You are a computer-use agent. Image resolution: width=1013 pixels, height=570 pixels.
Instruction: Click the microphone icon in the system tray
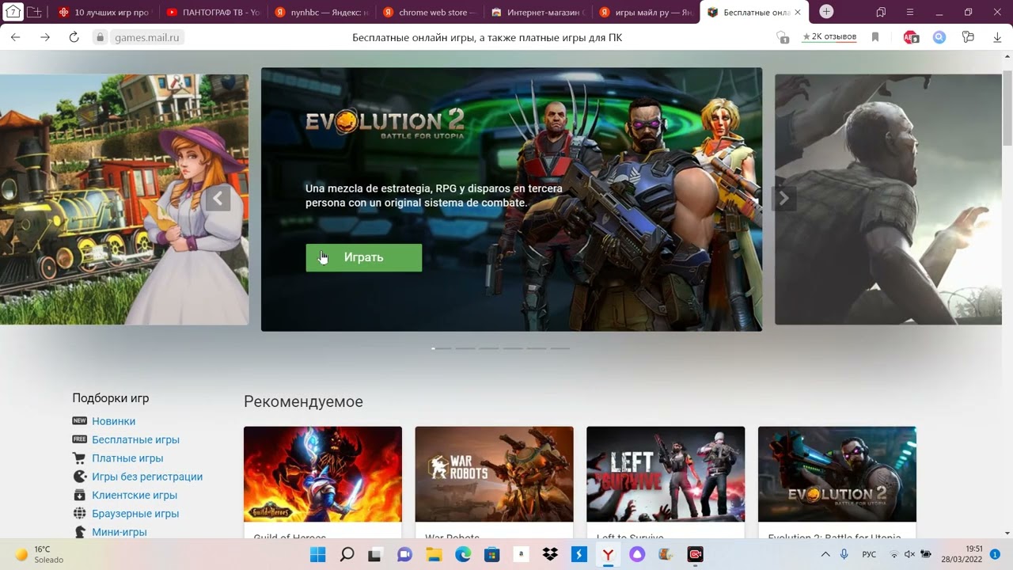click(x=844, y=554)
